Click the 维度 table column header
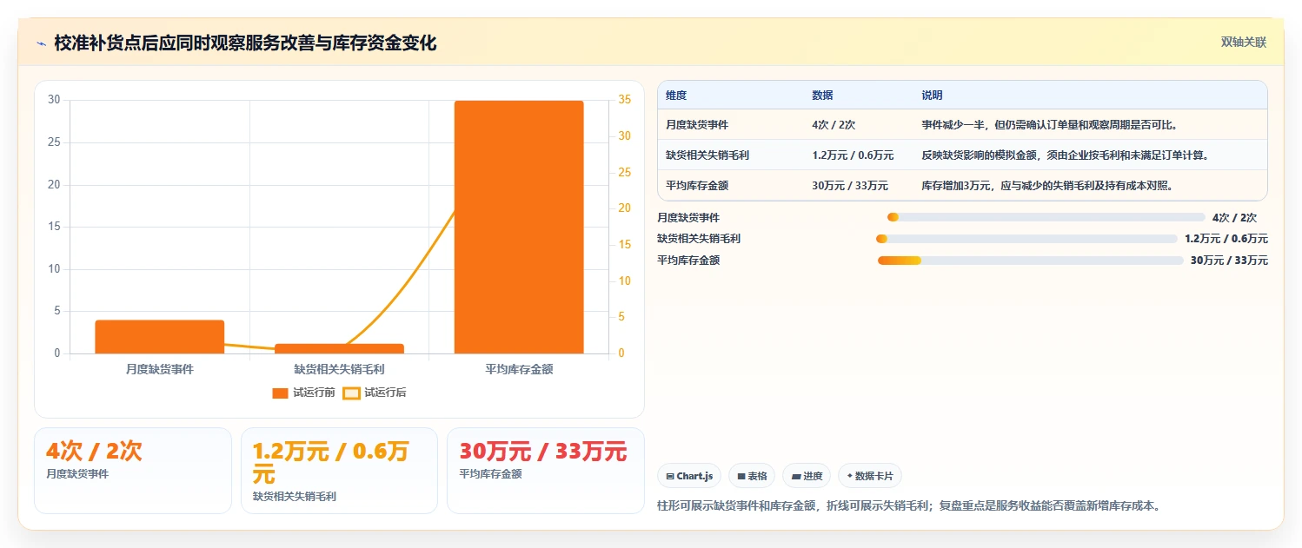The width and height of the screenshot is (1302, 548). (x=676, y=96)
